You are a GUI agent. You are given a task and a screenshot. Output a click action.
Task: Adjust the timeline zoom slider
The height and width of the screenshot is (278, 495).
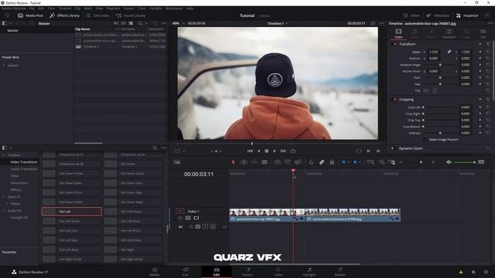click(421, 162)
